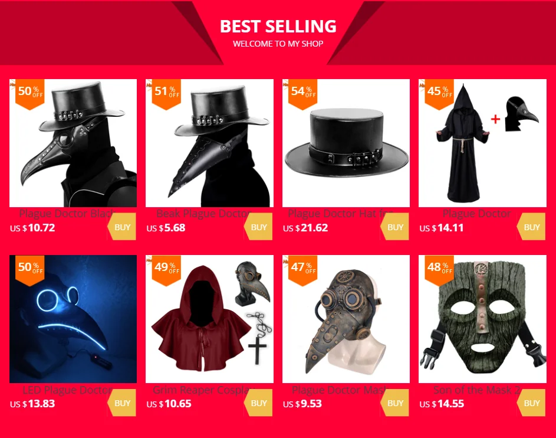Open the steampunk goggles beak mask image
Viewport: 556px width, 438px height.
click(x=346, y=319)
